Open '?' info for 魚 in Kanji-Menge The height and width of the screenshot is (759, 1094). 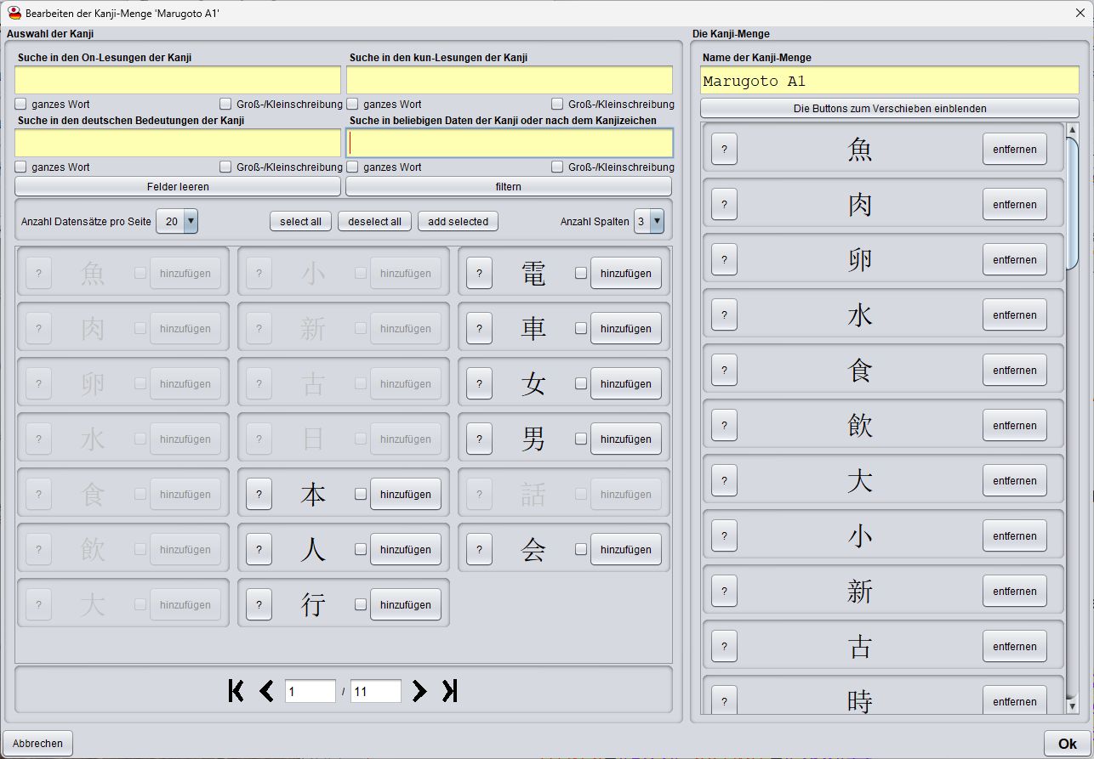(723, 149)
